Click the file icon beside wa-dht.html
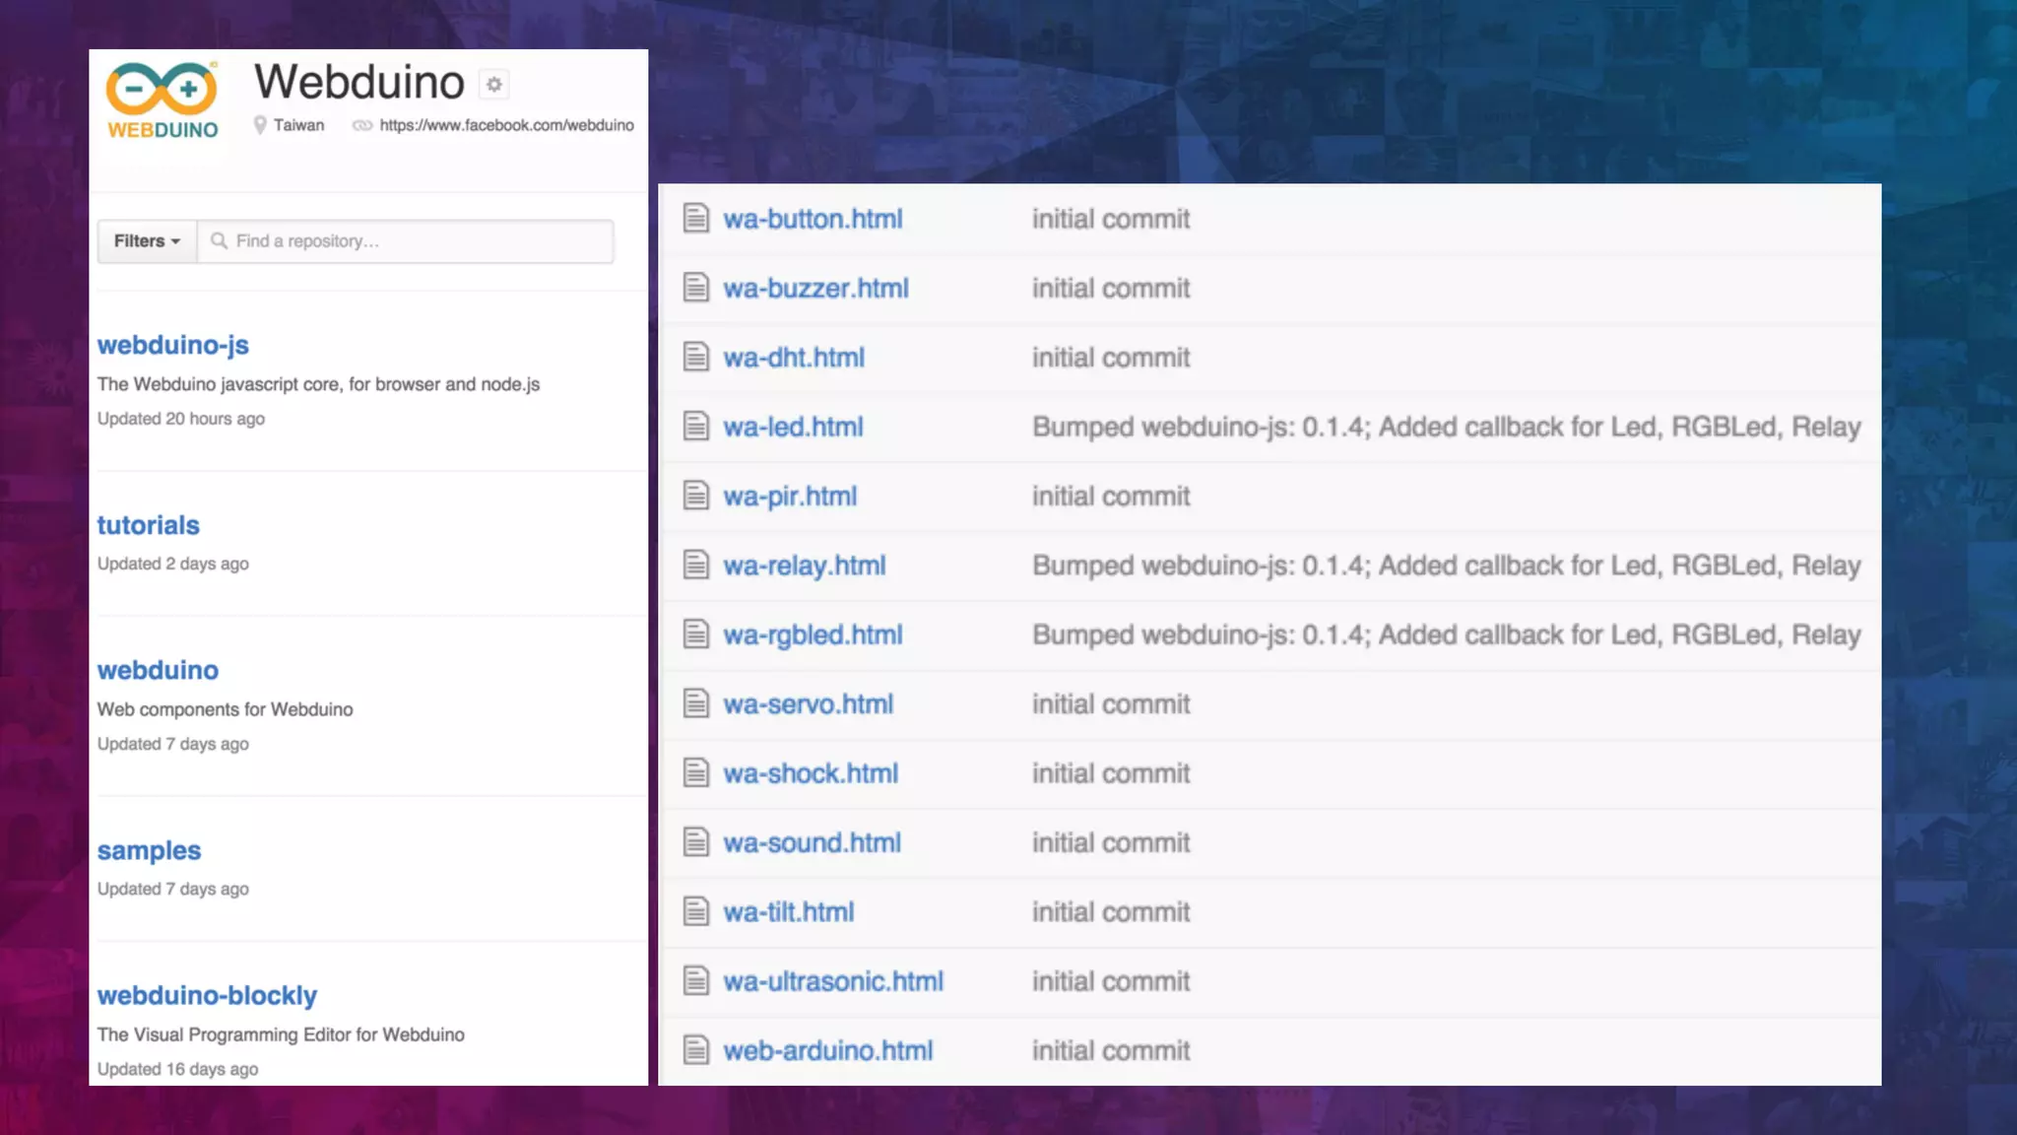 [x=696, y=357]
